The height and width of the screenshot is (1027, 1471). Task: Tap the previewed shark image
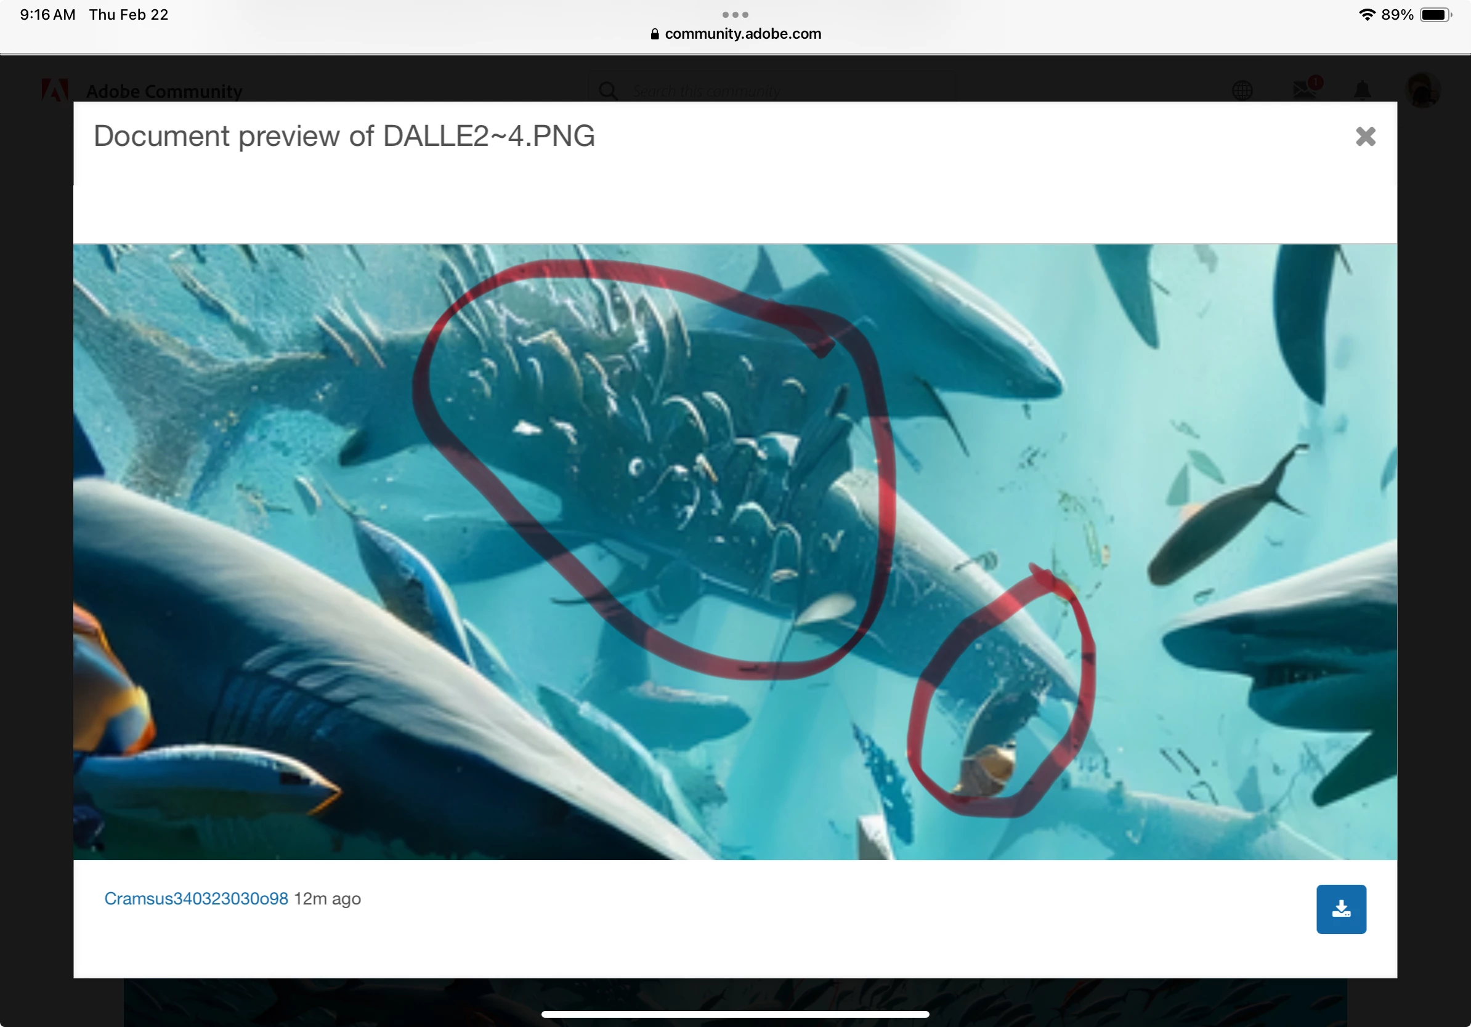pyautogui.click(x=735, y=551)
